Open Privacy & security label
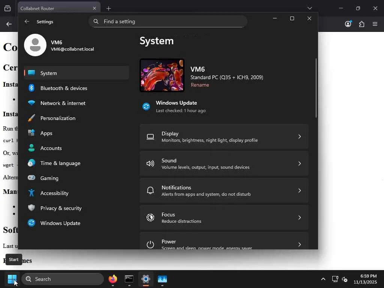The width and height of the screenshot is (384, 288). (61, 208)
